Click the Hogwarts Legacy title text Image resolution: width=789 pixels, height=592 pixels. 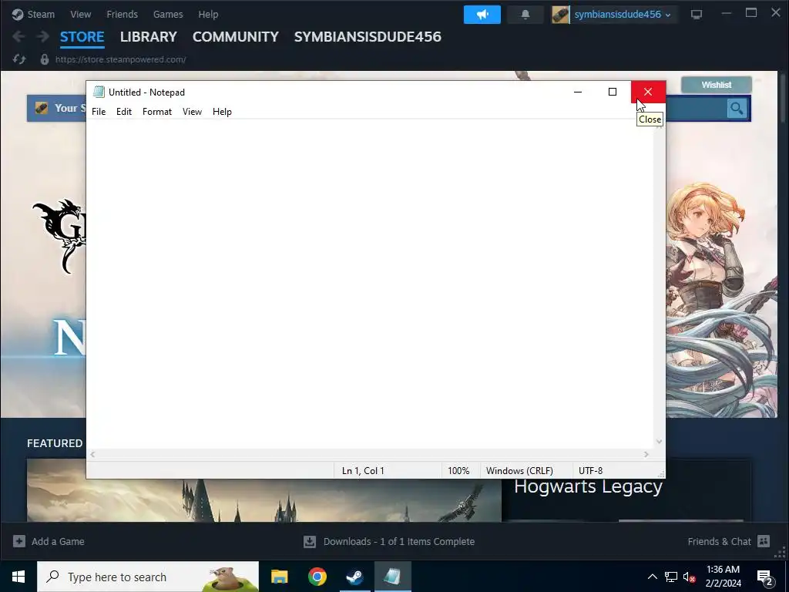point(588,487)
